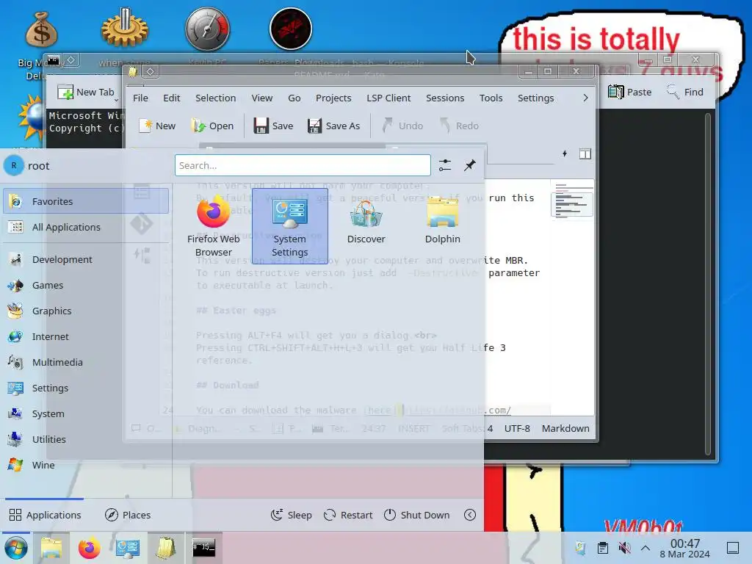Click Kate document minimap
The height and width of the screenshot is (564, 752).
[x=572, y=200]
